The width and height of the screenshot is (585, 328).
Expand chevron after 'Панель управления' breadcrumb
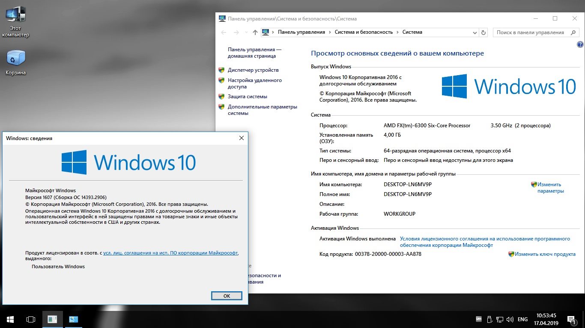[330, 32]
